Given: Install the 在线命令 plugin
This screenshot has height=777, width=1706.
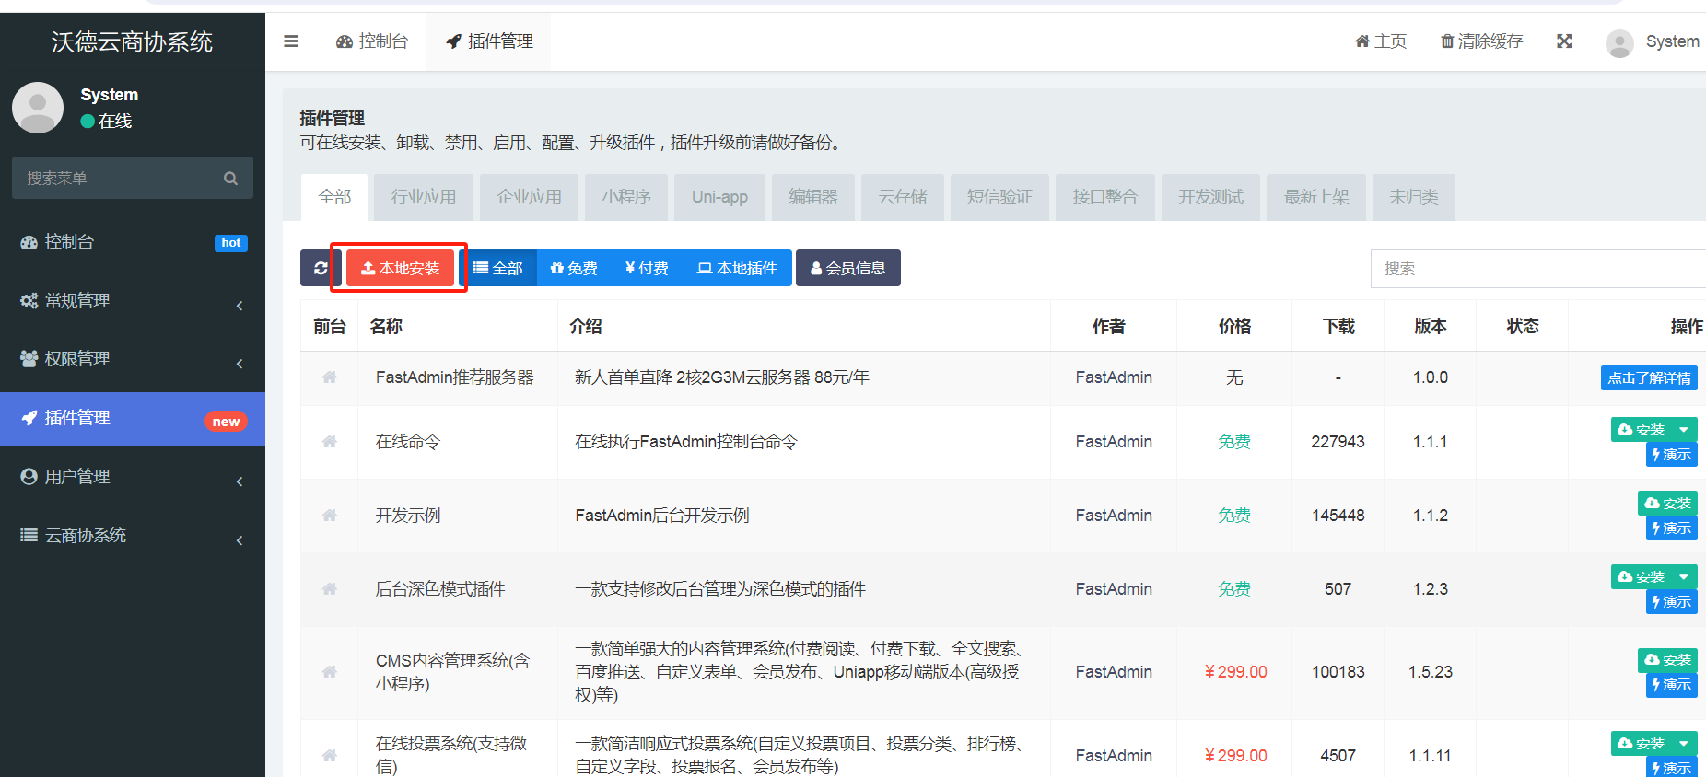Looking at the screenshot, I should pos(1642,430).
